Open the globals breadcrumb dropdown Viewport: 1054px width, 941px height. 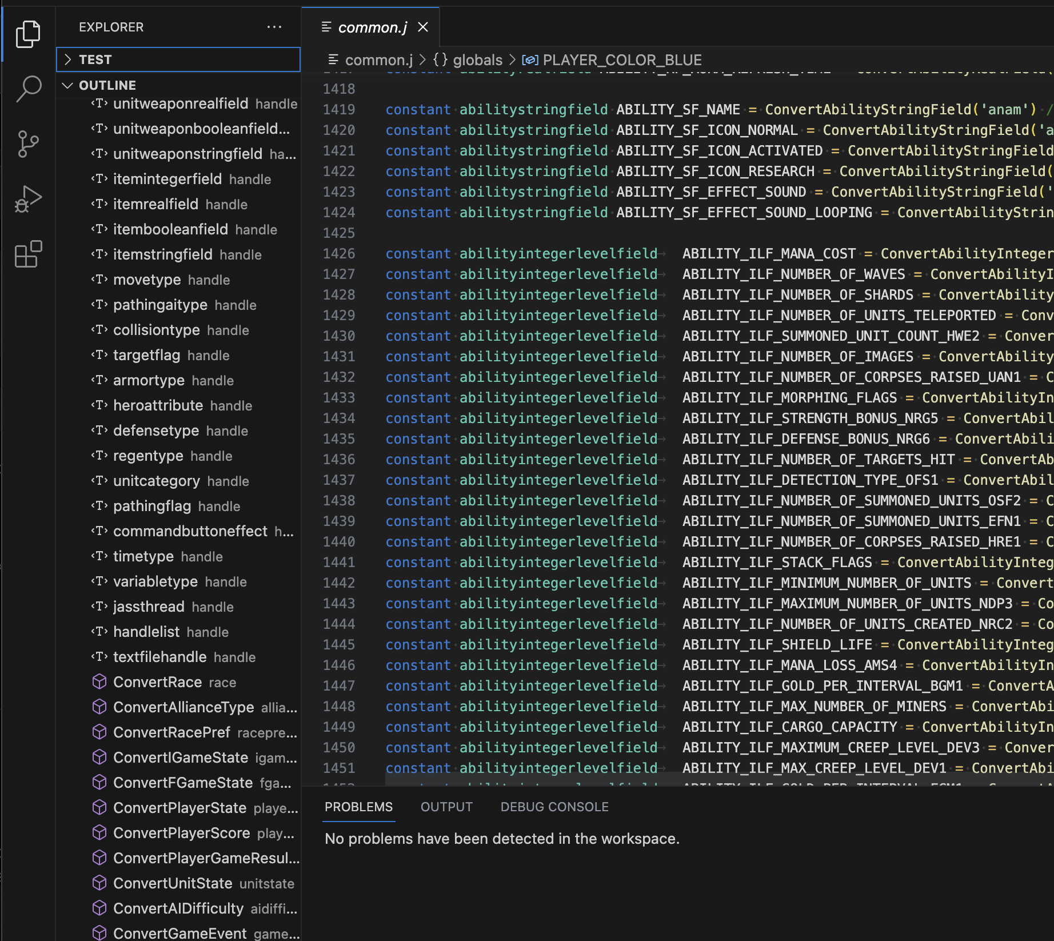coord(477,60)
